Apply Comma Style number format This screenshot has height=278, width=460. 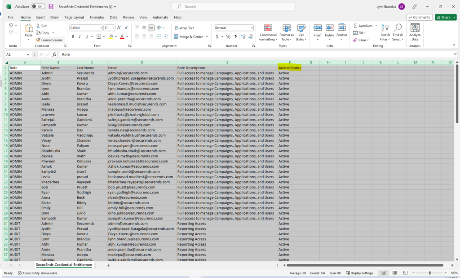point(235,36)
